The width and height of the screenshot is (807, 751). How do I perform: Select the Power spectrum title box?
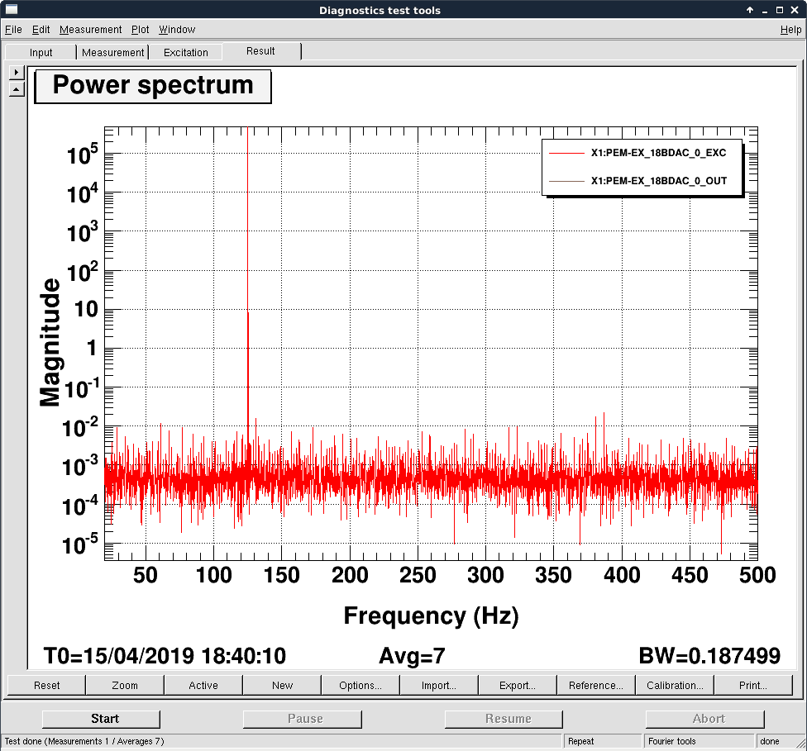153,87
